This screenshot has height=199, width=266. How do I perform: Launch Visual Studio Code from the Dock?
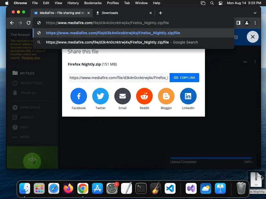tap(170, 188)
